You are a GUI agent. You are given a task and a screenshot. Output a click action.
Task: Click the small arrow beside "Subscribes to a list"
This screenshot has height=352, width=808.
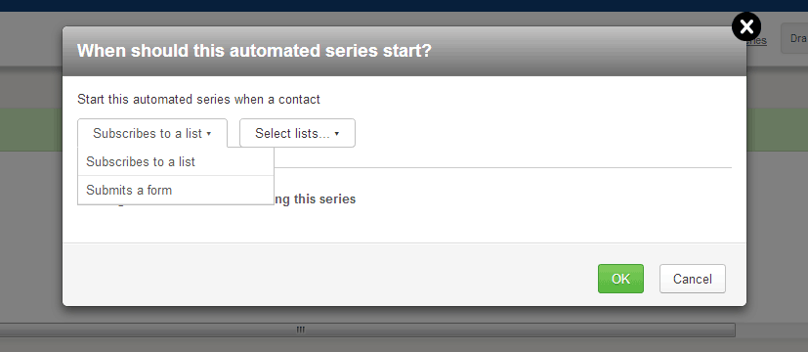(209, 134)
